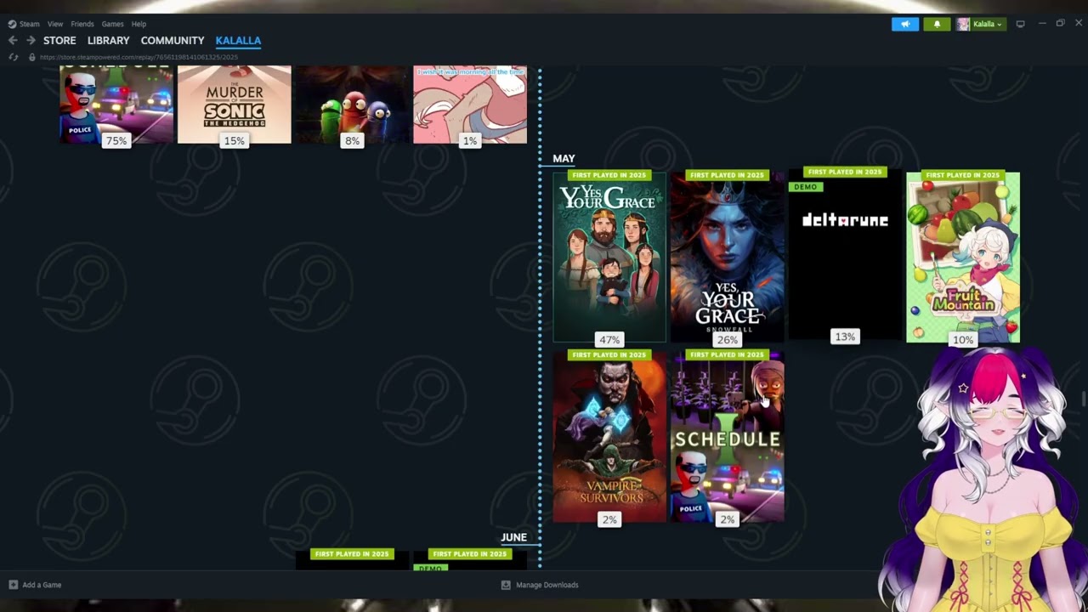Open the Friends menu
The image size is (1088, 612).
pyautogui.click(x=82, y=24)
